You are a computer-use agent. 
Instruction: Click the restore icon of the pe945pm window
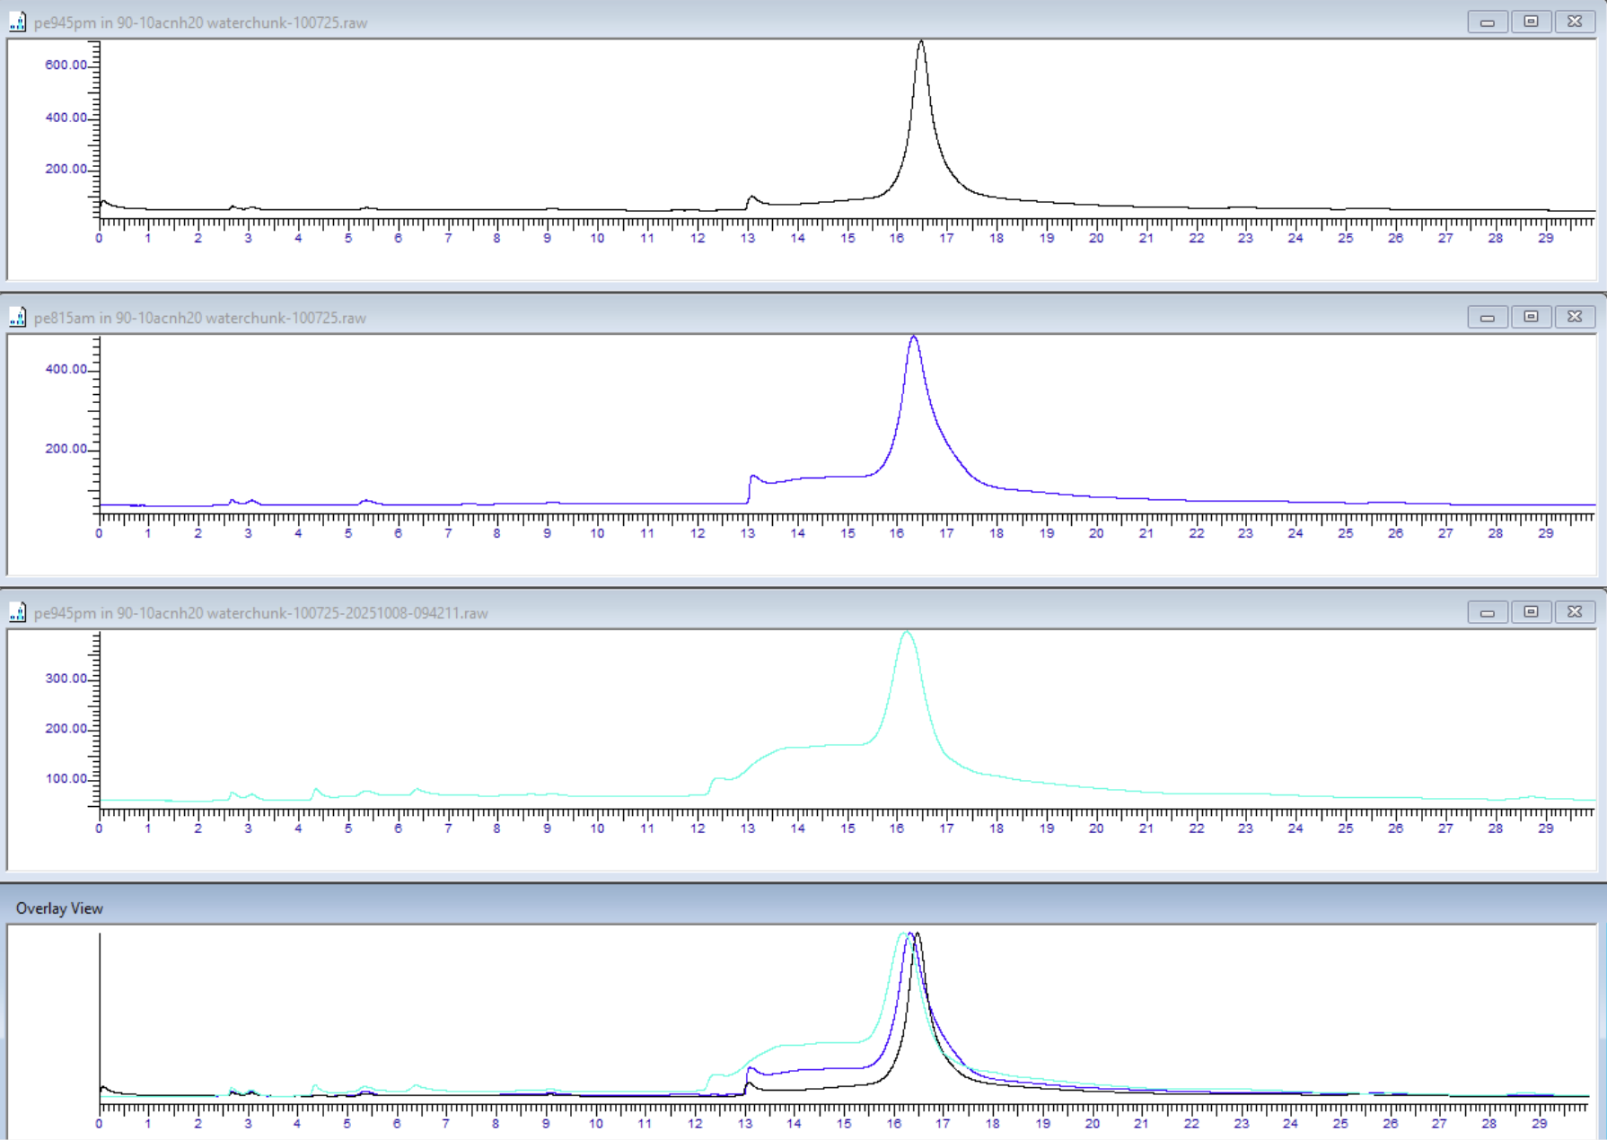(x=1531, y=22)
